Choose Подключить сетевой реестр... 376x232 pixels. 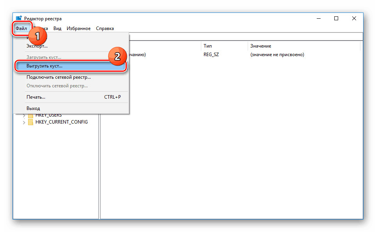pyautogui.click(x=72, y=77)
